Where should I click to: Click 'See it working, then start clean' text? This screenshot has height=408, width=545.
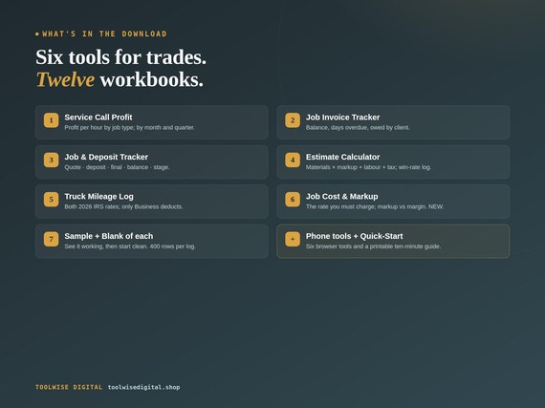(x=130, y=247)
